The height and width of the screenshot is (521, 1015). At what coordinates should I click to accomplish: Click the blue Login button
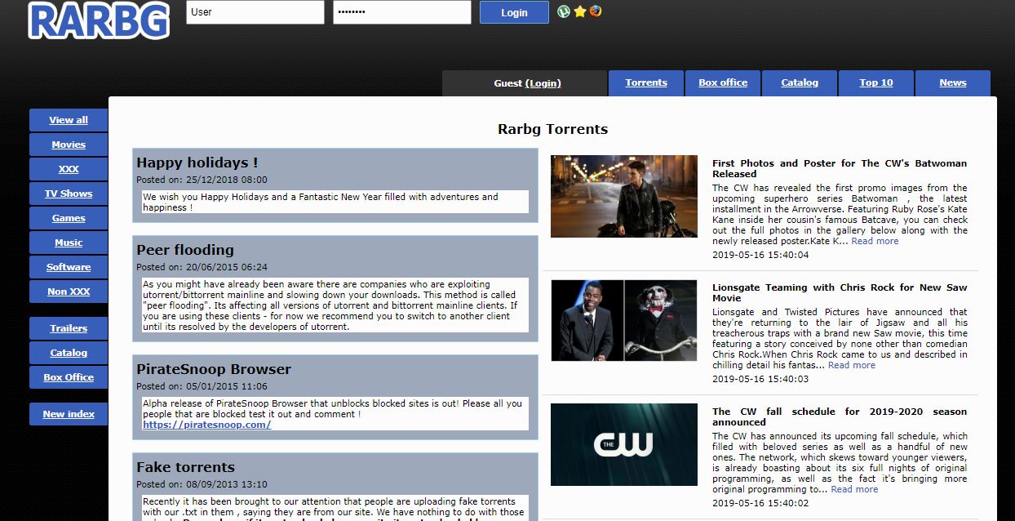coord(514,12)
